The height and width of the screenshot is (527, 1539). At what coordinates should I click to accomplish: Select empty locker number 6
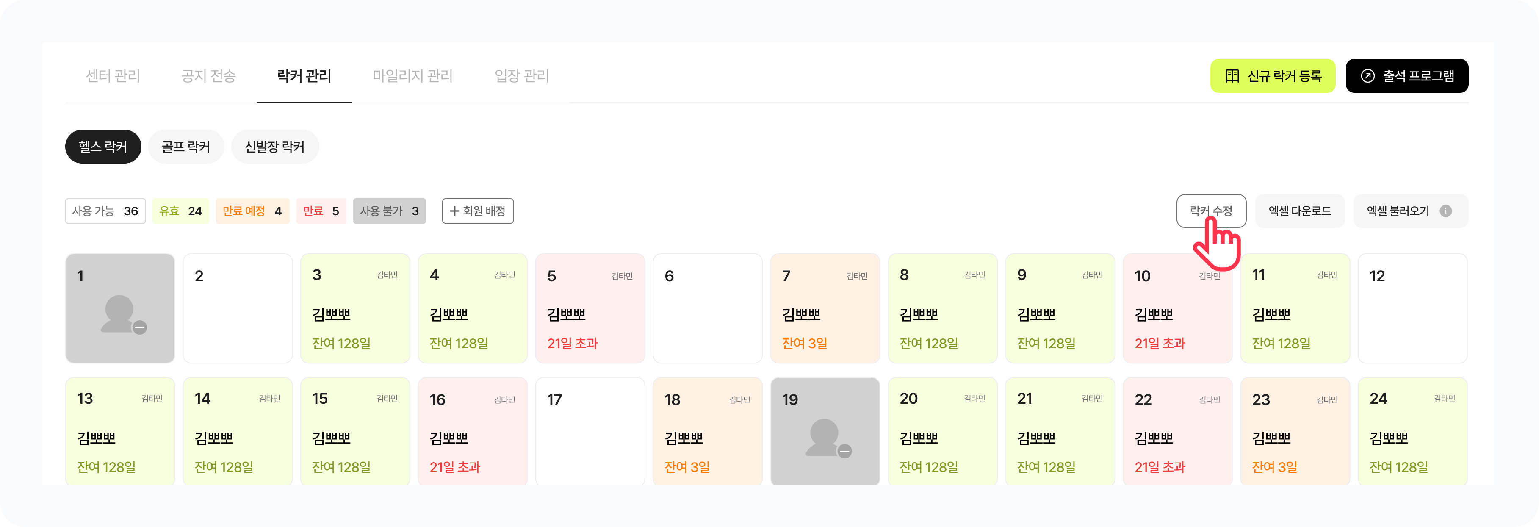click(x=707, y=308)
